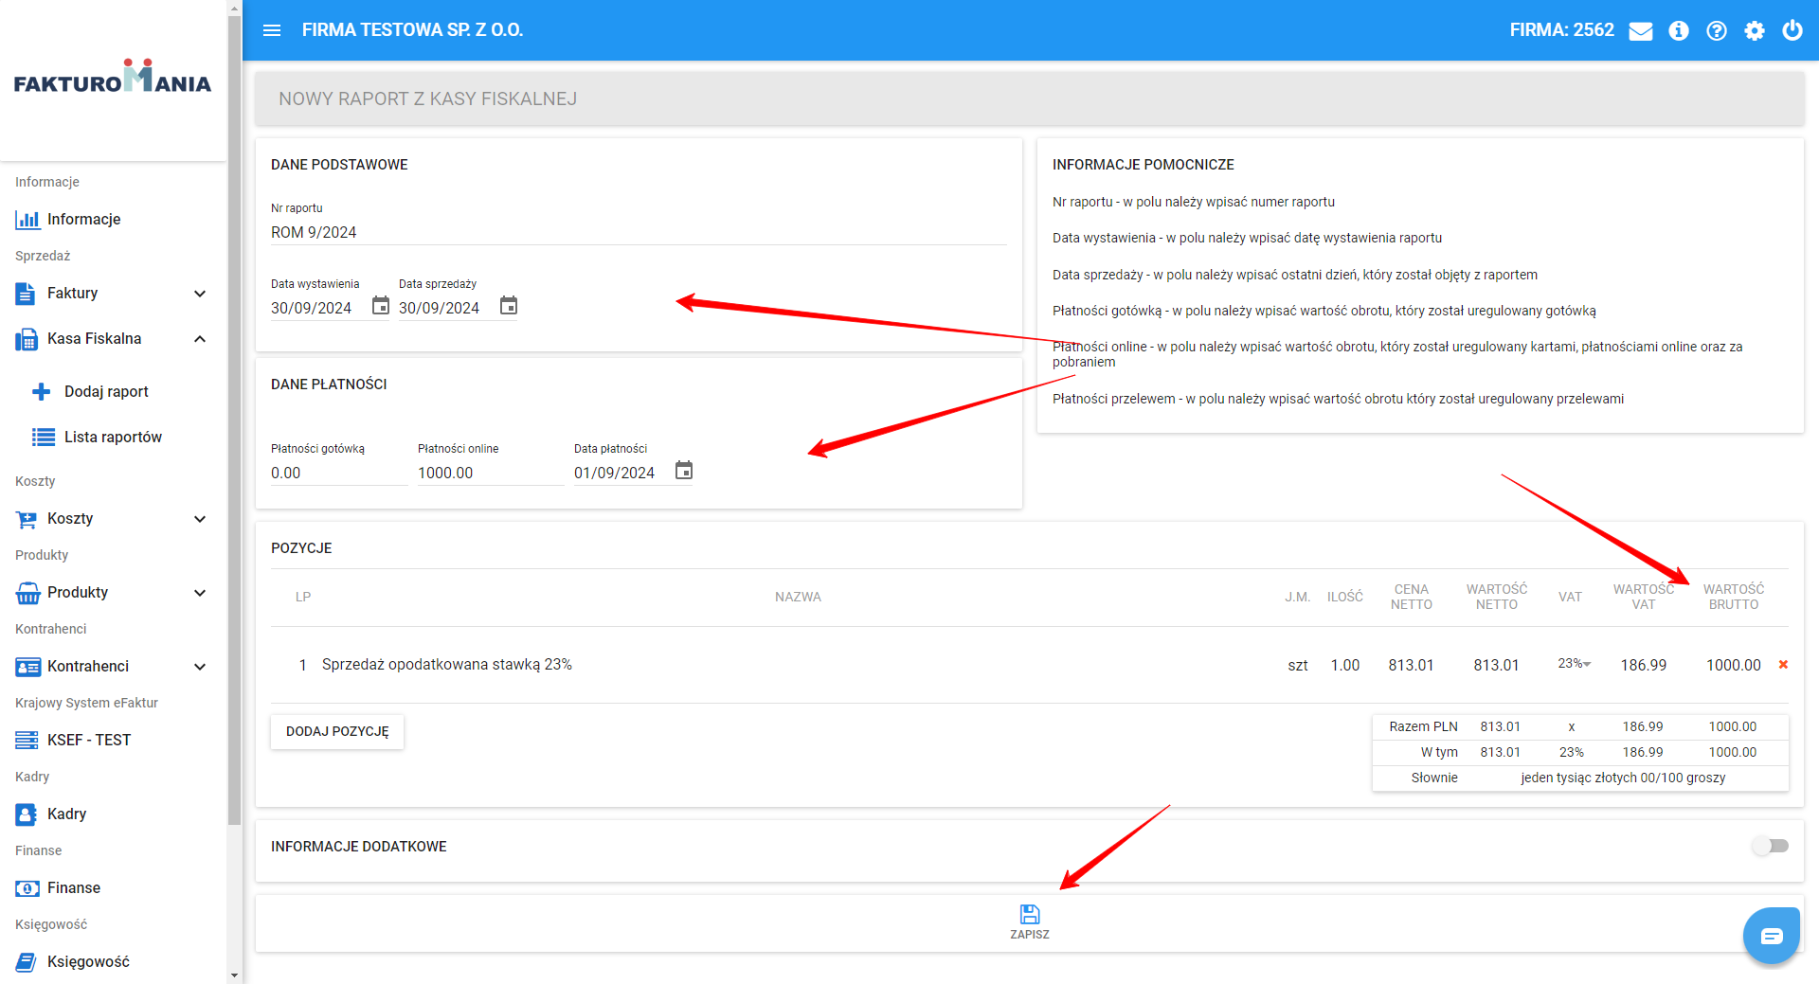
Task: Click the Nr raportu field
Action: (639, 232)
